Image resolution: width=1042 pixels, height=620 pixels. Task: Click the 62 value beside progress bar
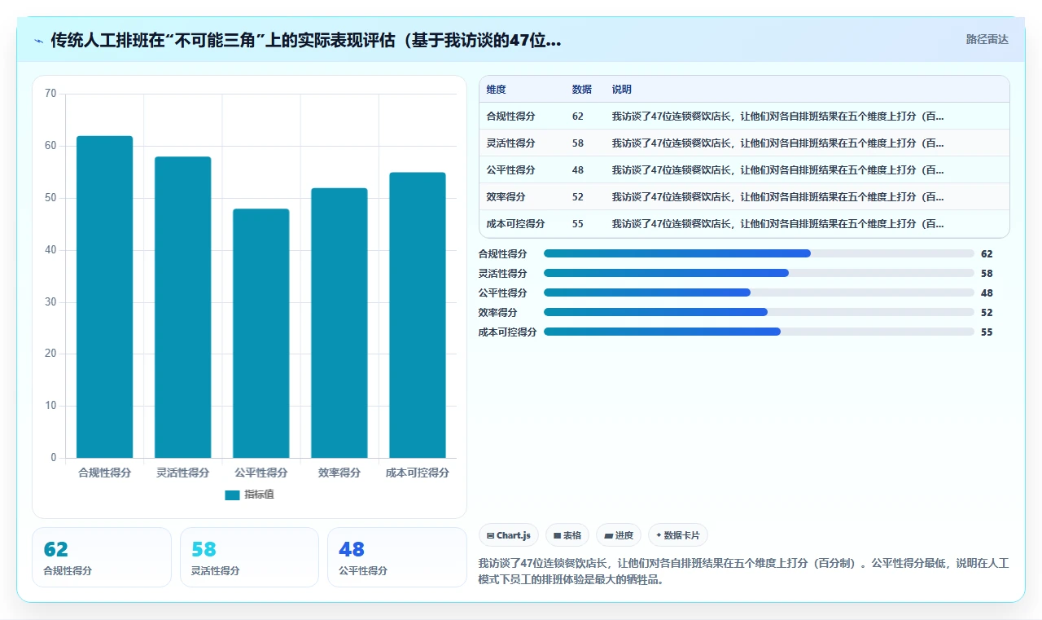point(987,253)
